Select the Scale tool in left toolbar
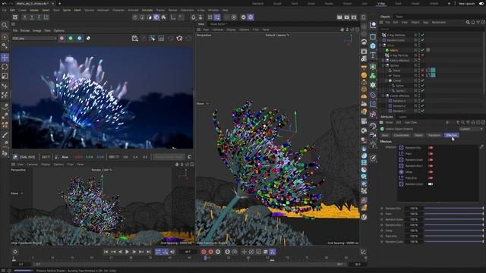This screenshot has width=486, height=273. click(5, 76)
